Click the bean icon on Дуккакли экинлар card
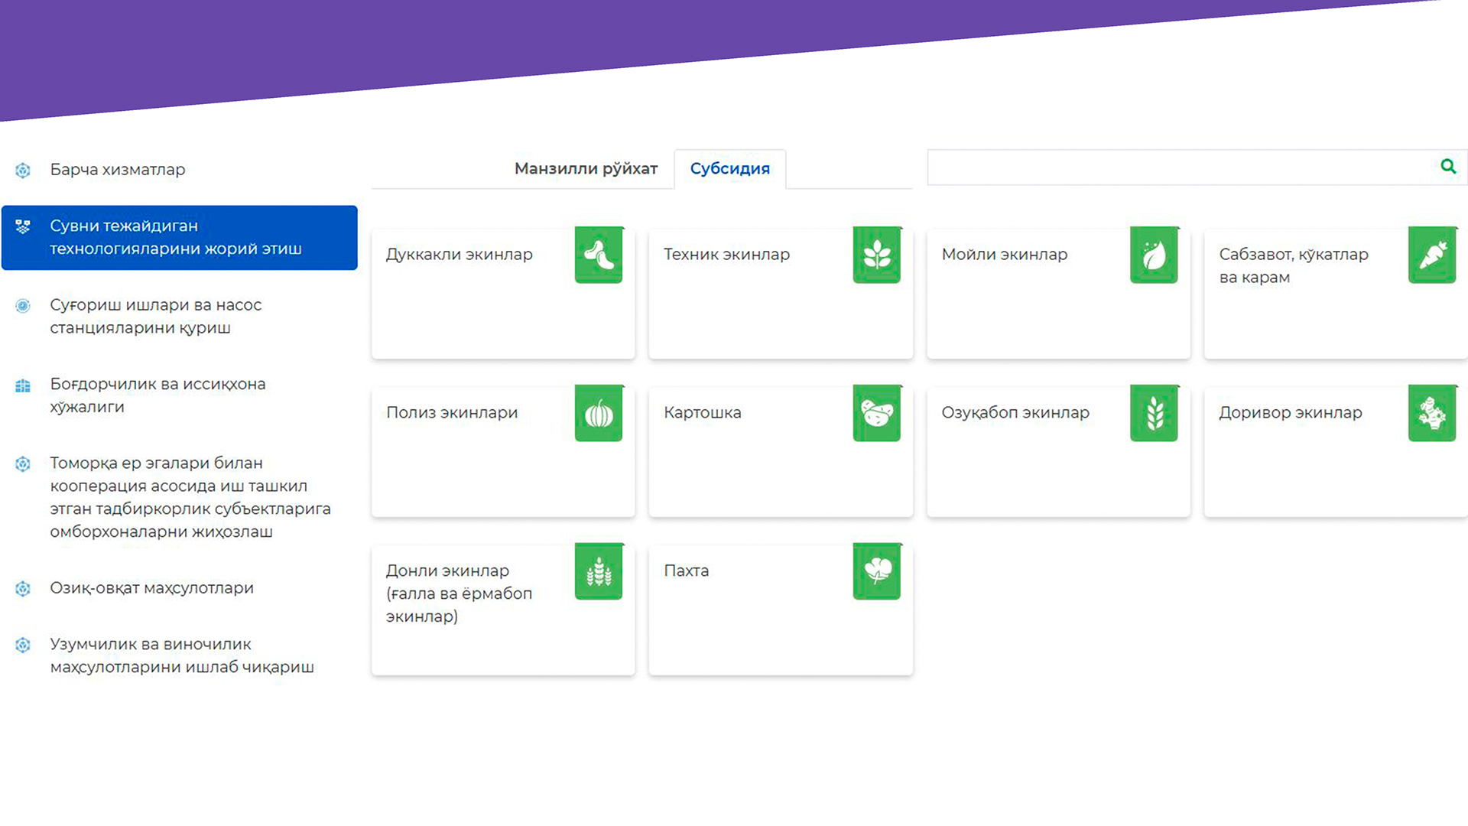 coord(599,255)
